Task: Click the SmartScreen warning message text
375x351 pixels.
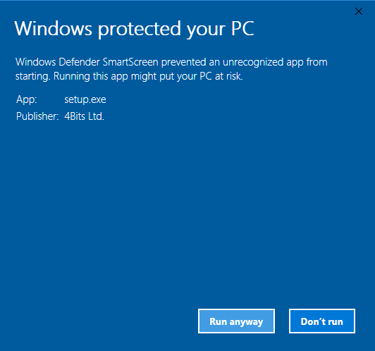Action: pos(171,69)
